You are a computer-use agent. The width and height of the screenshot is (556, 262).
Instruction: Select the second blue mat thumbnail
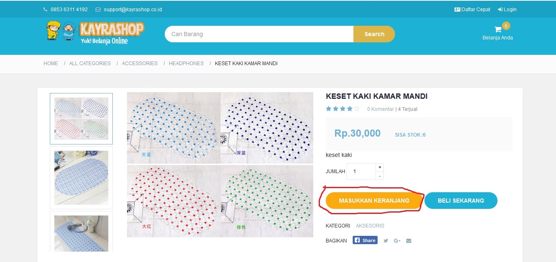tap(81, 177)
